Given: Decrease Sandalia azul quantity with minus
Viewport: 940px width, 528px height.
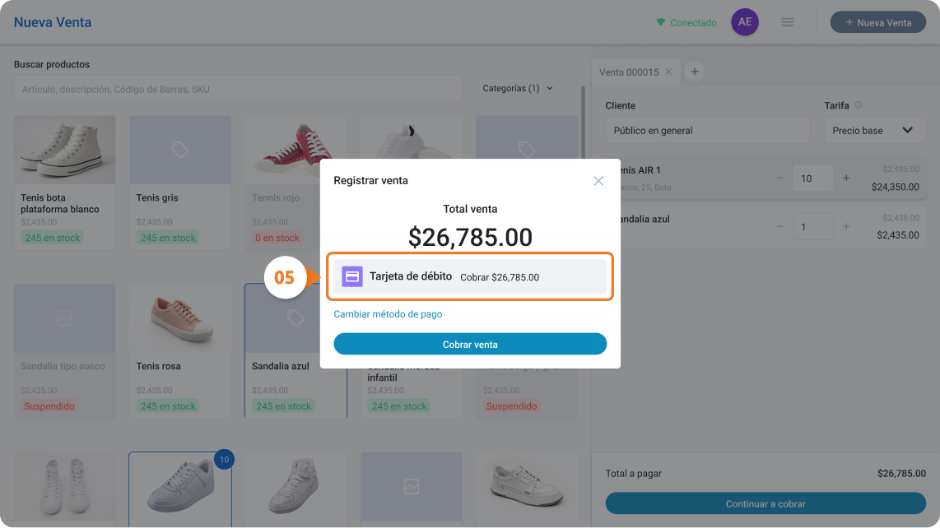Looking at the screenshot, I should pyautogui.click(x=780, y=226).
